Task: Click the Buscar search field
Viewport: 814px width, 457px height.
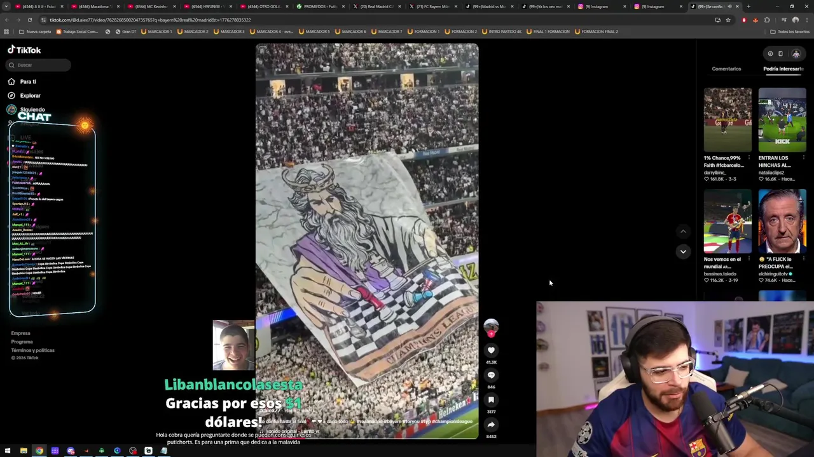Action: click(x=39, y=65)
